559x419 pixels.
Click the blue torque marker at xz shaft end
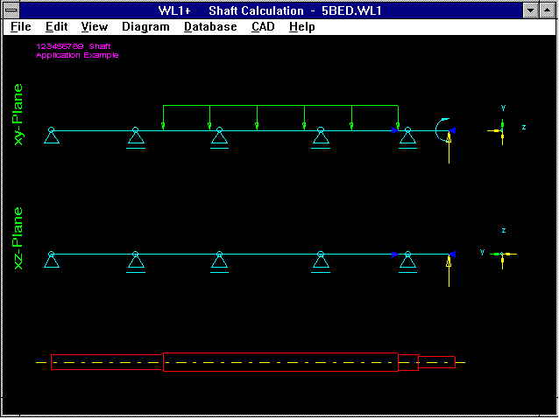pyautogui.click(x=452, y=255)
